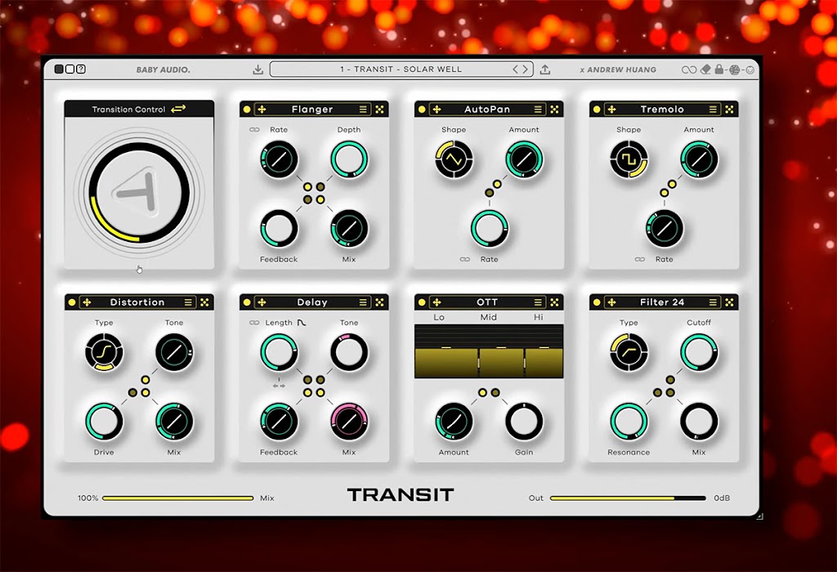Click the export preset upload icon

click(545, 69)
